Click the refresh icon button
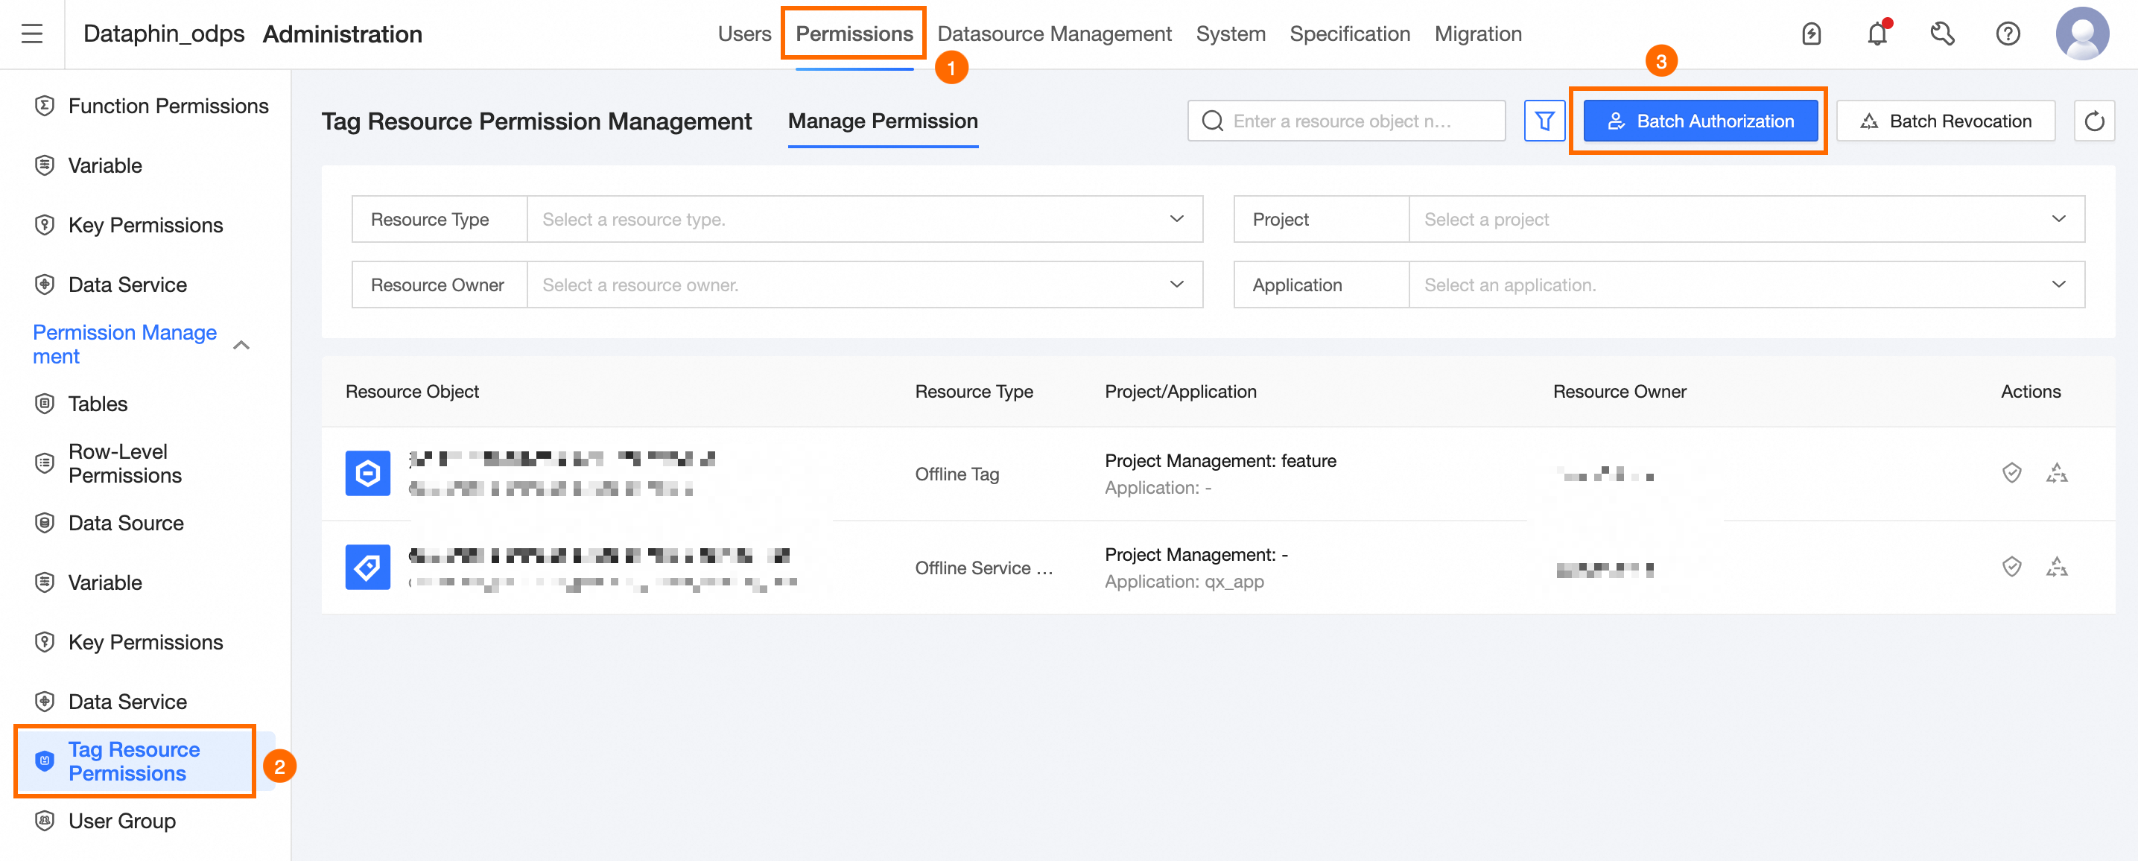The image size is (2138, 861). (x=2094, y=121)
